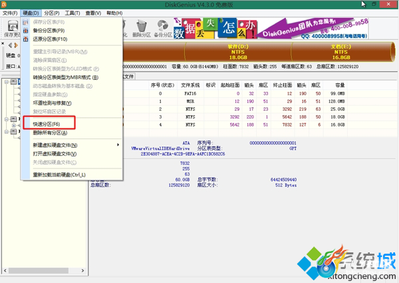Close the open 硬盘(D) menu

pyautogui.click(x=31, y=13)
